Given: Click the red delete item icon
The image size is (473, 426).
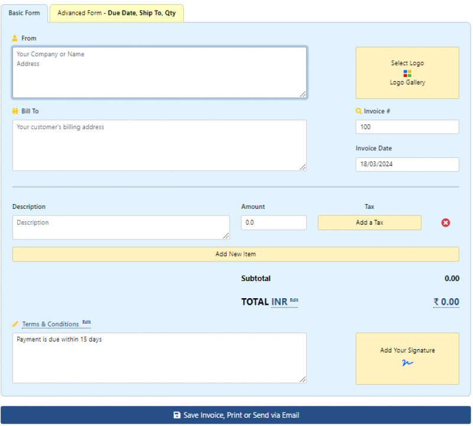Looking at the screenshot, I should pyautogui.click(x=446, y=222).
